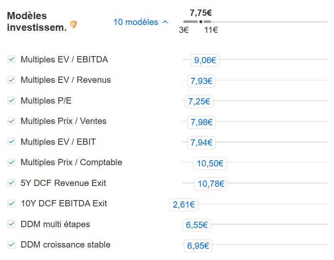Open the 9,06€ EV / EBITDA value
Viewport: 334px width, 260px height.
click(205, 60)
